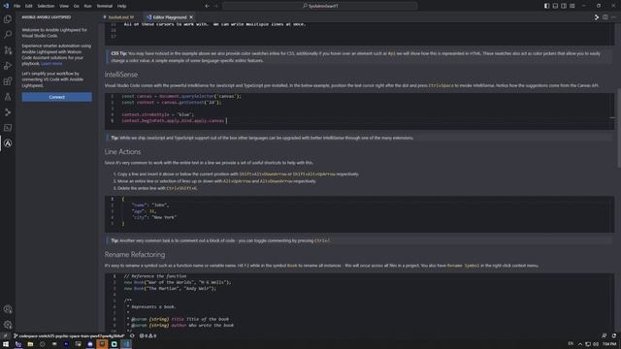Click the Ctrl+Space shortcut text
621x349 pixels.
click(x=441, y=85)
